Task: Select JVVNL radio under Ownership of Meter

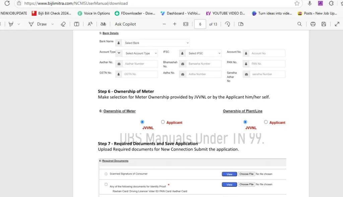Action: coord(142,122)
